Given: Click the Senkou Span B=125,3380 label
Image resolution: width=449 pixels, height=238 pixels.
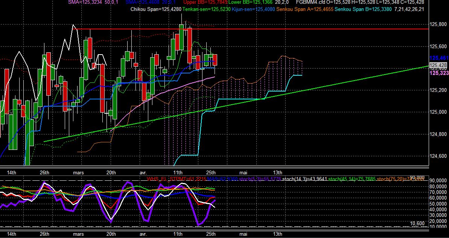Looking at the screenshot, I should (363, 9).
